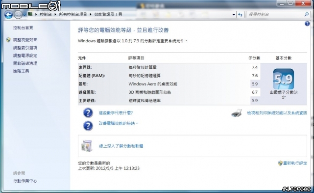This screenshot has width=314, height=193.
Task: Click the Control Panel address bar icon
Action: [30, 14]
